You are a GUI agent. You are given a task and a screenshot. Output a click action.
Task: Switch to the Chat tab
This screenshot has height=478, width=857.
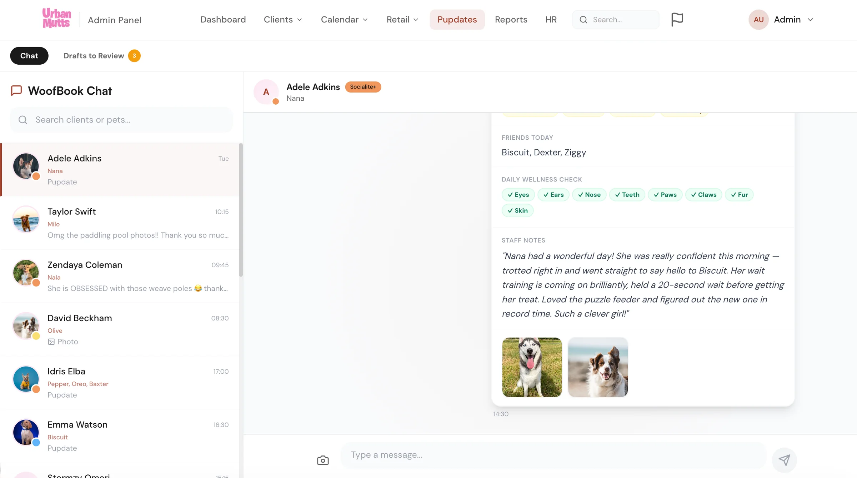29,56
